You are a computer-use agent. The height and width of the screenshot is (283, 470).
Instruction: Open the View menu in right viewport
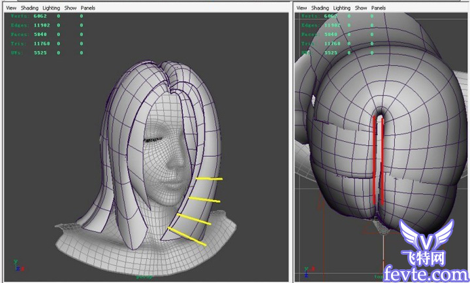pyautogui.click(x=302, y=8)
